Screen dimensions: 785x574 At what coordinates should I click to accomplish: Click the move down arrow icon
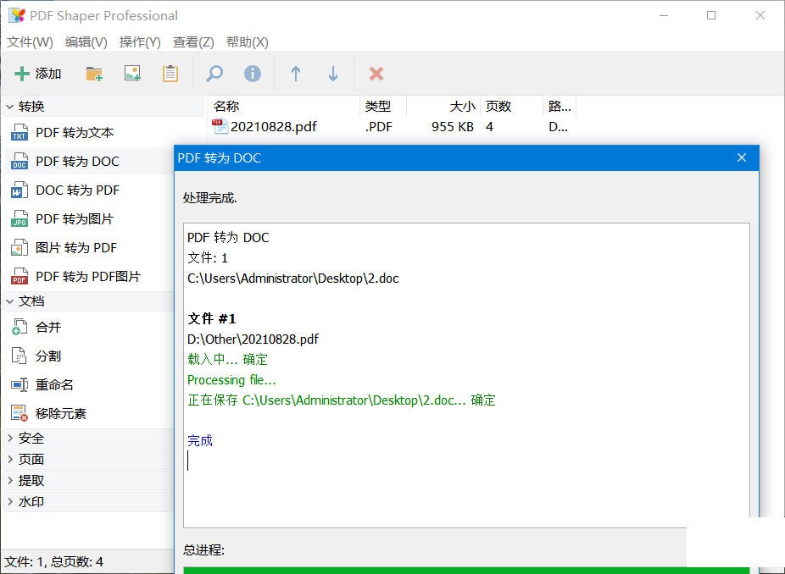pyautogui.click(x=333, y=74)
